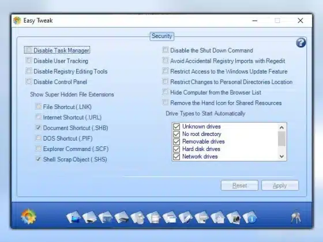Uncheck Hard disk drives in the list
Image resolution: width=323 pixels, height=242 pixels.
pos(176,149)
